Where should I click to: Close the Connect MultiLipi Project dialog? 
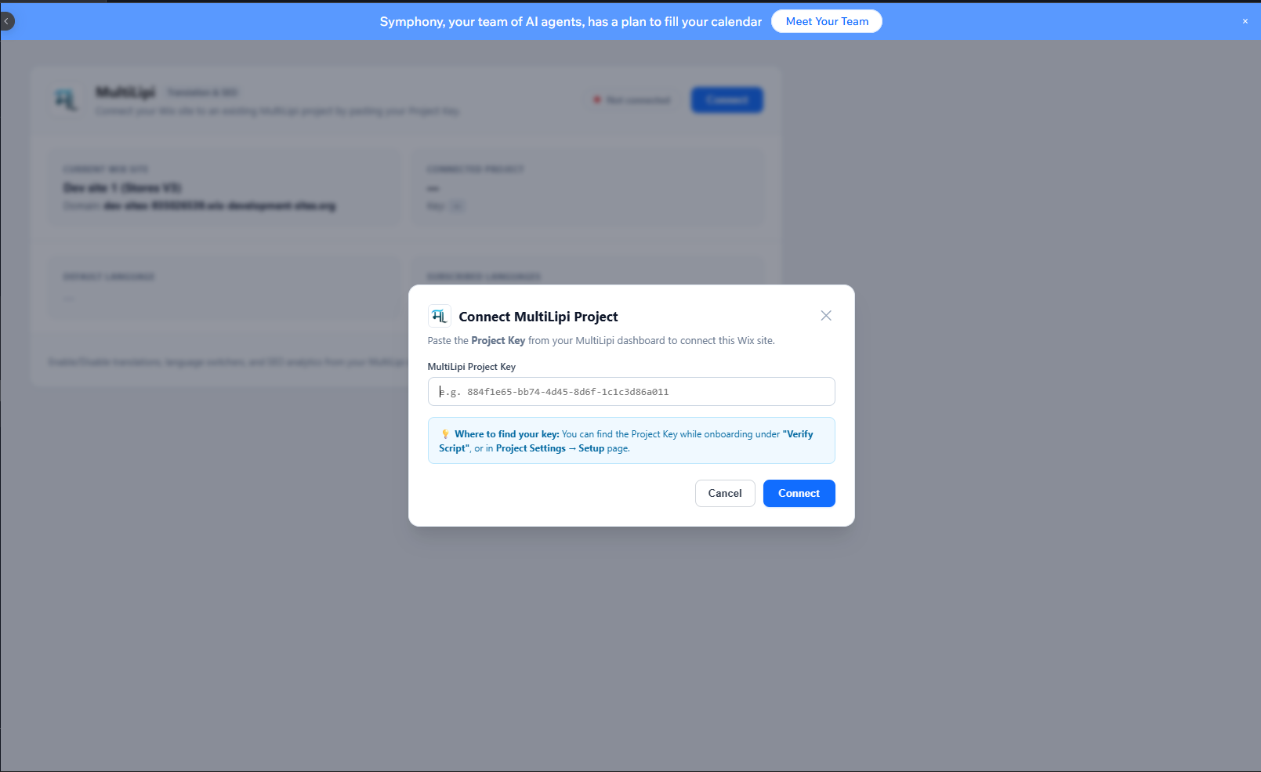826,316
